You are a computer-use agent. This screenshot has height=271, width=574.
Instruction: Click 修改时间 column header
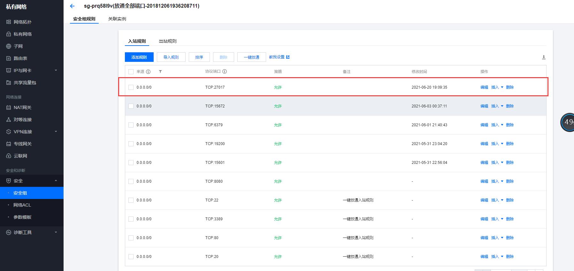click(x=419, y=72)
